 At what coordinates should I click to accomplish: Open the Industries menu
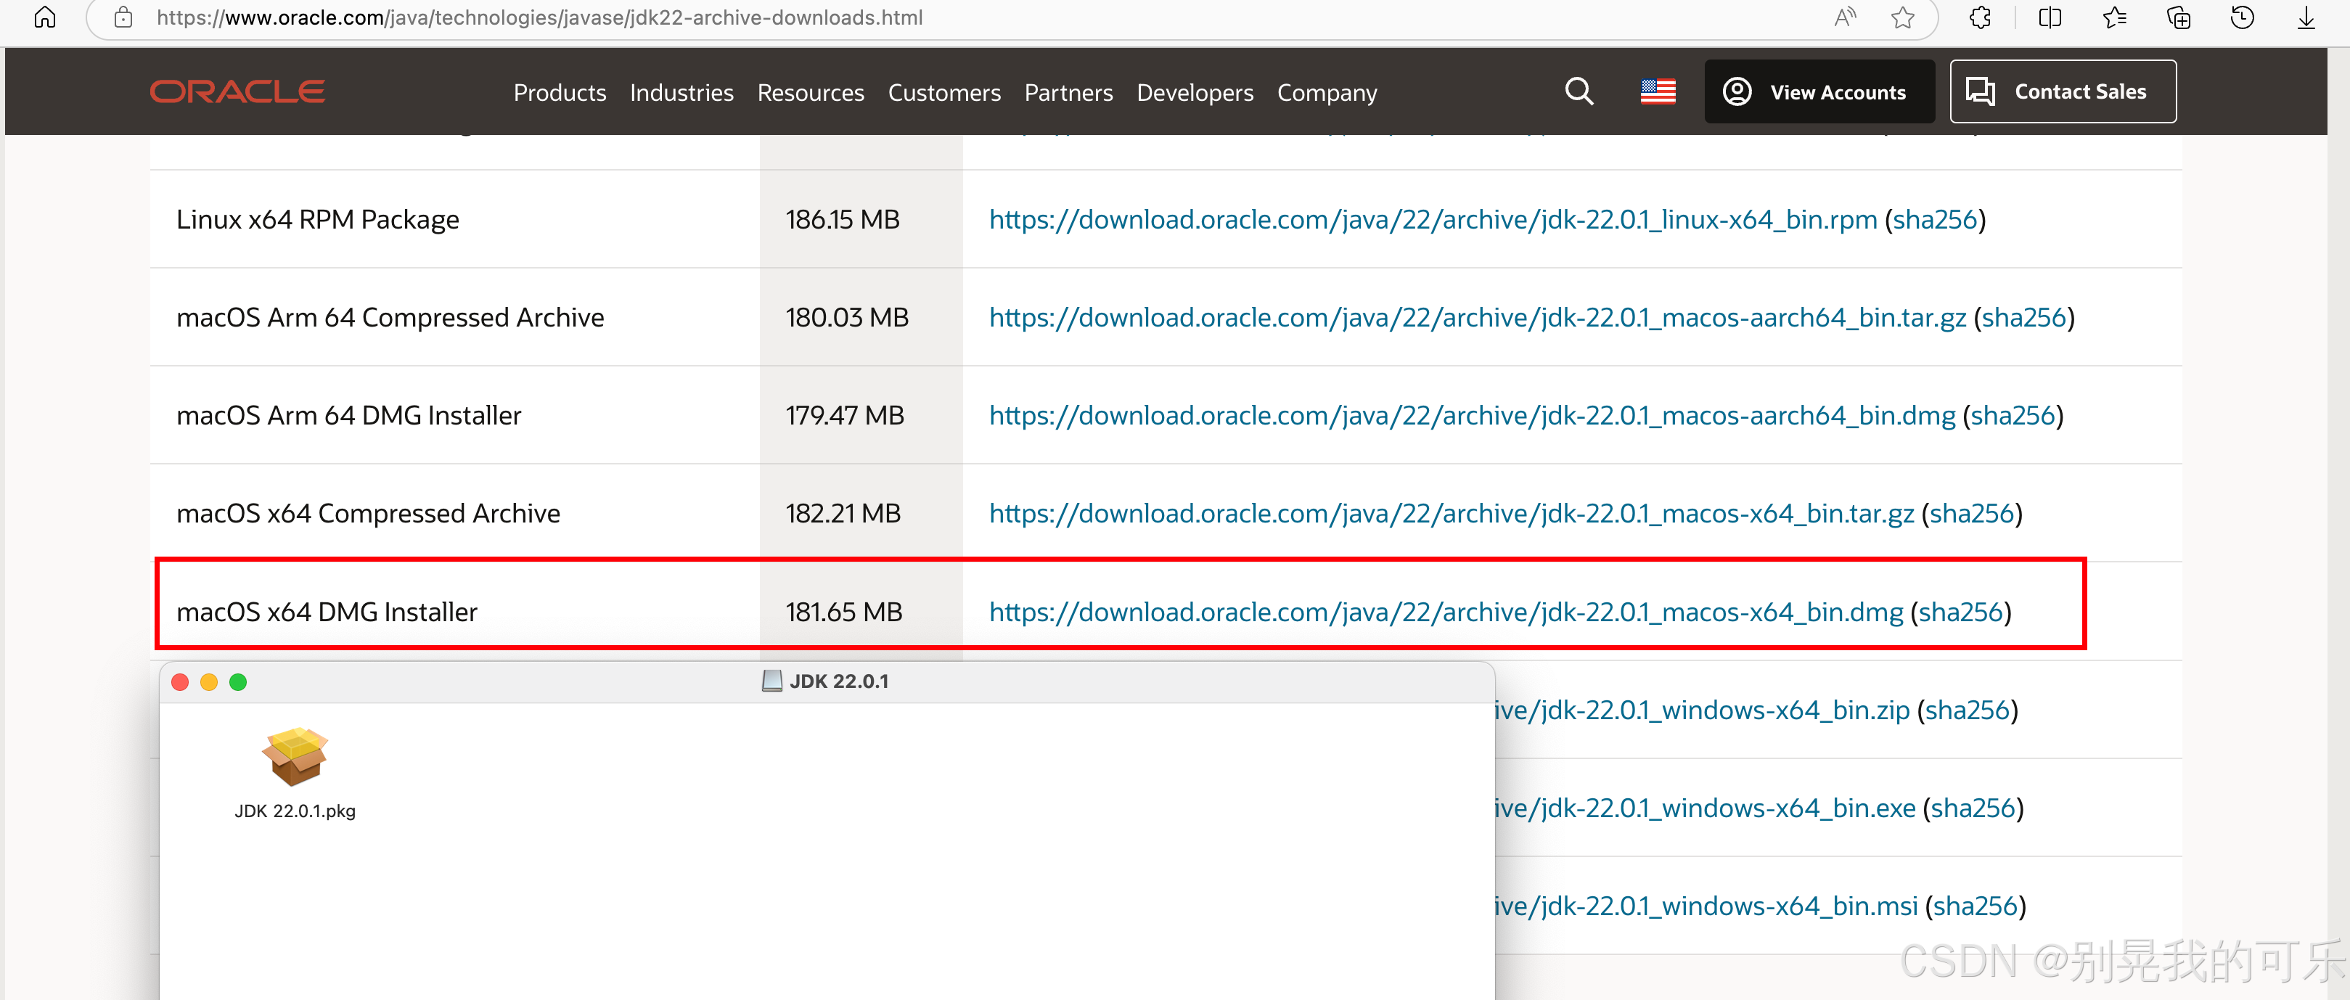681,92
